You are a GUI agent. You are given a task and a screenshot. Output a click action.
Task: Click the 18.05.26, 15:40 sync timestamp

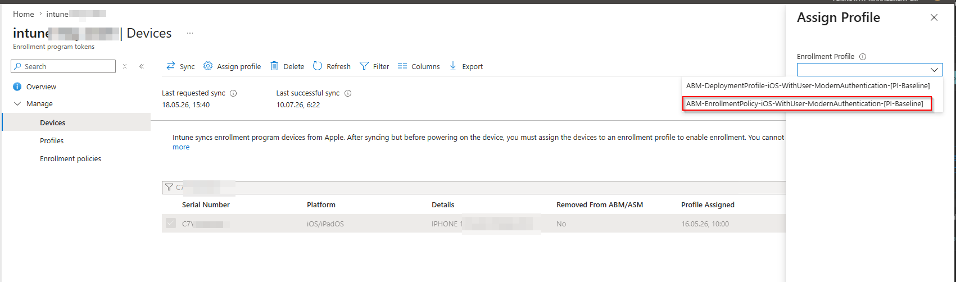185,105
